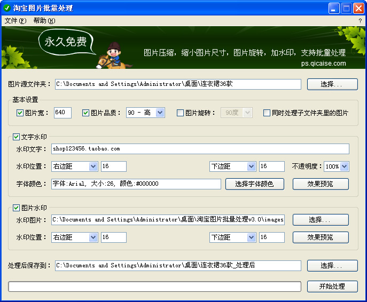Click the 水印文字 text input field
The width and height of the screenshot is (367, 302).
[x=200, y=149]
